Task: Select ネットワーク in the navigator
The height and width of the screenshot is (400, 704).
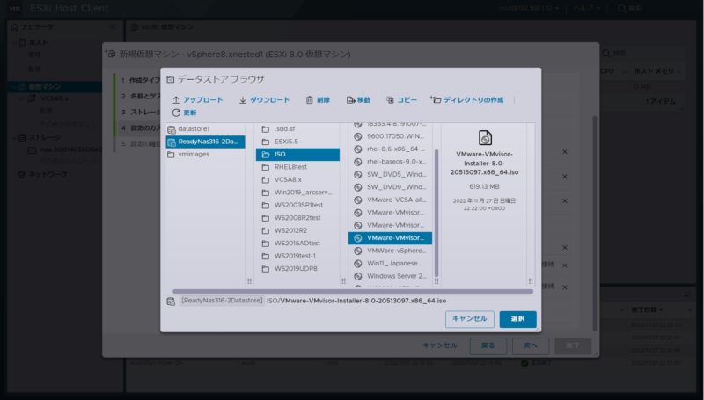Action: [48, 174]
